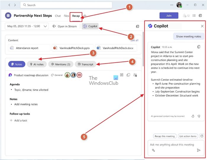Go back with the left arrow
The width and height of the screenshot is (207, 160).
tap(9, 5)
